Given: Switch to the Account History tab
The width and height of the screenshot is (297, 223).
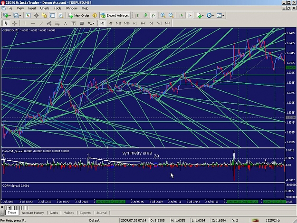Looking at the screenshot, I should (33, 213).
